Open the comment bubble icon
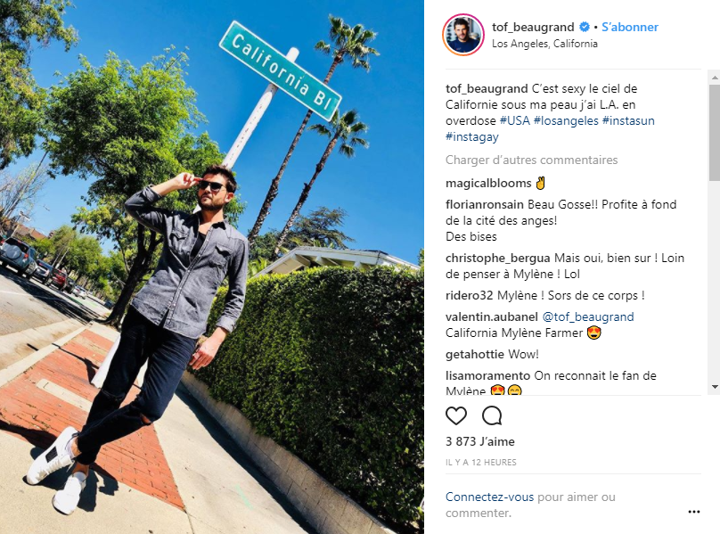 tap(492, 415)
